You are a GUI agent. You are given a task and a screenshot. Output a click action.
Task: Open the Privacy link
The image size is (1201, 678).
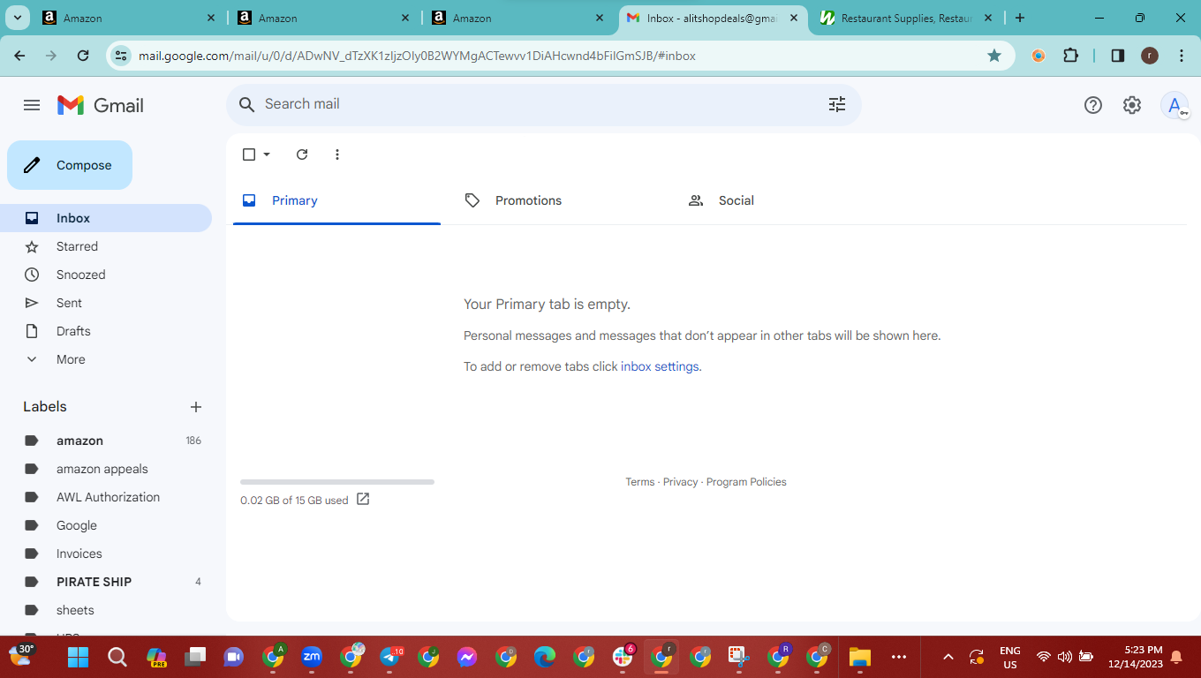pyautogui.click(x=680, y=482)
